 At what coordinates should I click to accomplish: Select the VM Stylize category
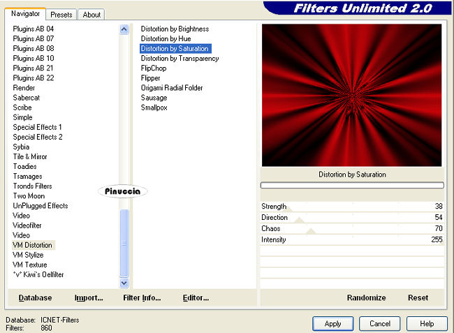click(28, 256)
